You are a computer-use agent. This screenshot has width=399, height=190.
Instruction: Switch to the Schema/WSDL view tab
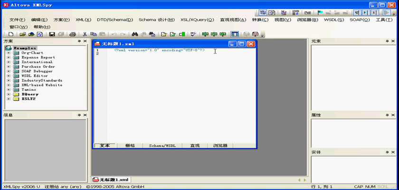(x=162, y=146)
